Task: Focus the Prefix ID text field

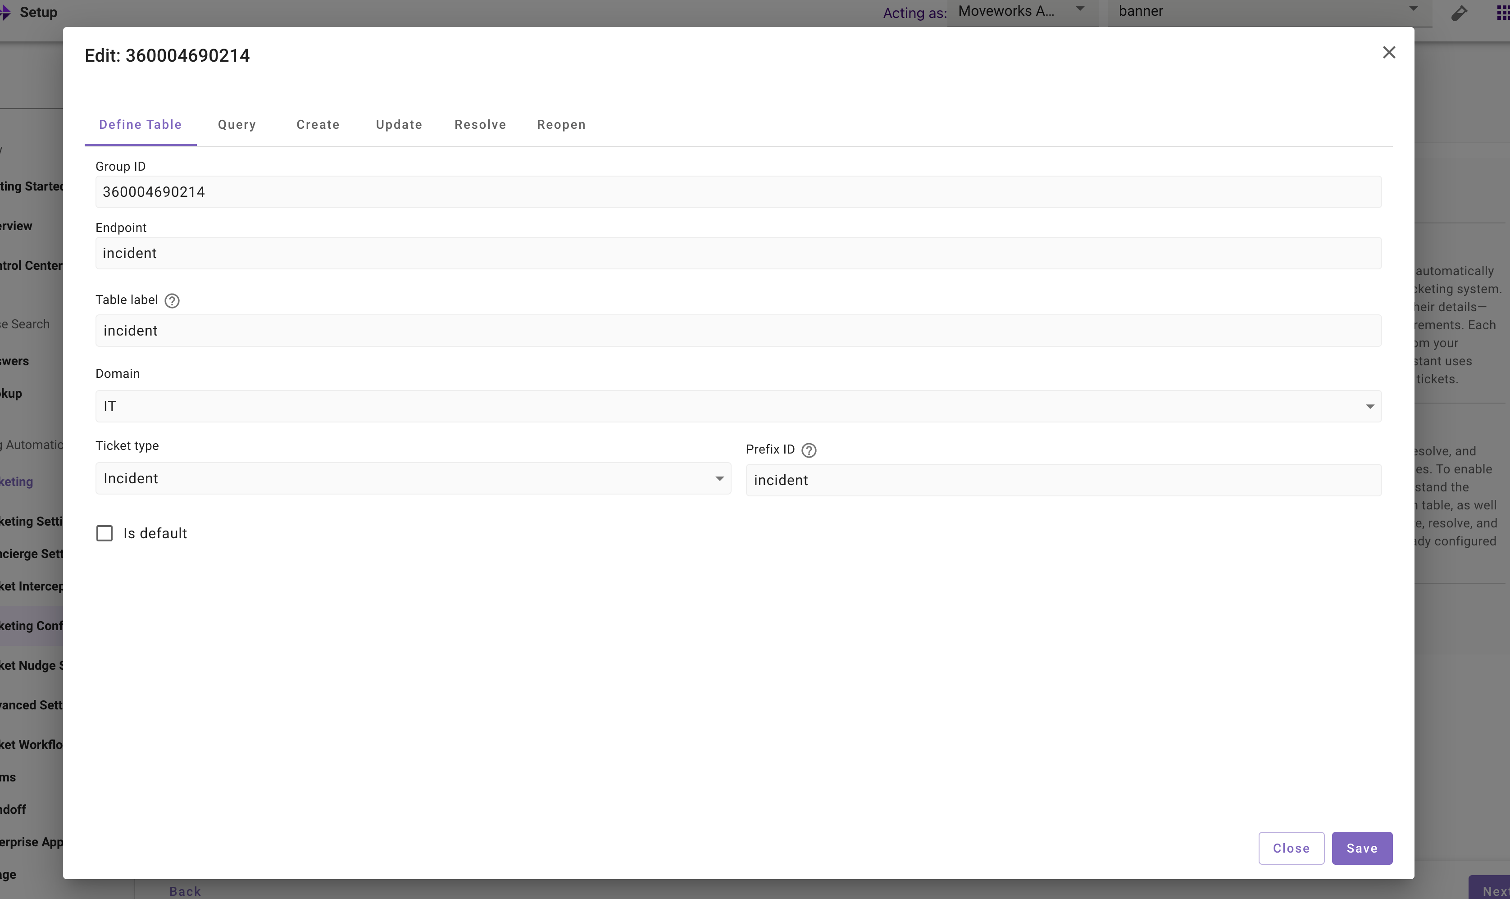Action: 1063,481
